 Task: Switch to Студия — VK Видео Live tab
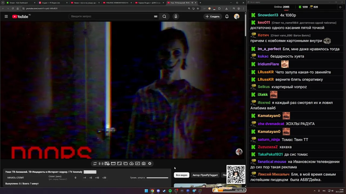click(x=53, y=3)
